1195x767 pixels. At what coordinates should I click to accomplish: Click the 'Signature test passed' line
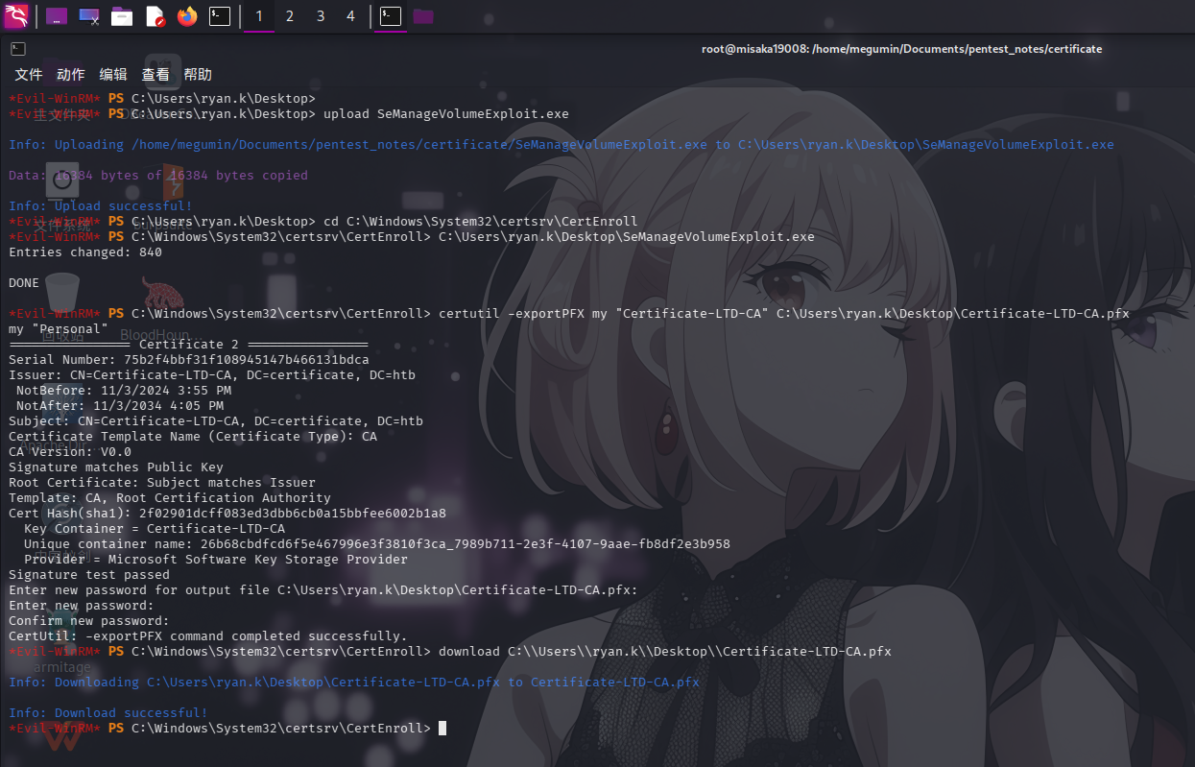pyautogui.click(x=89, y=575)
